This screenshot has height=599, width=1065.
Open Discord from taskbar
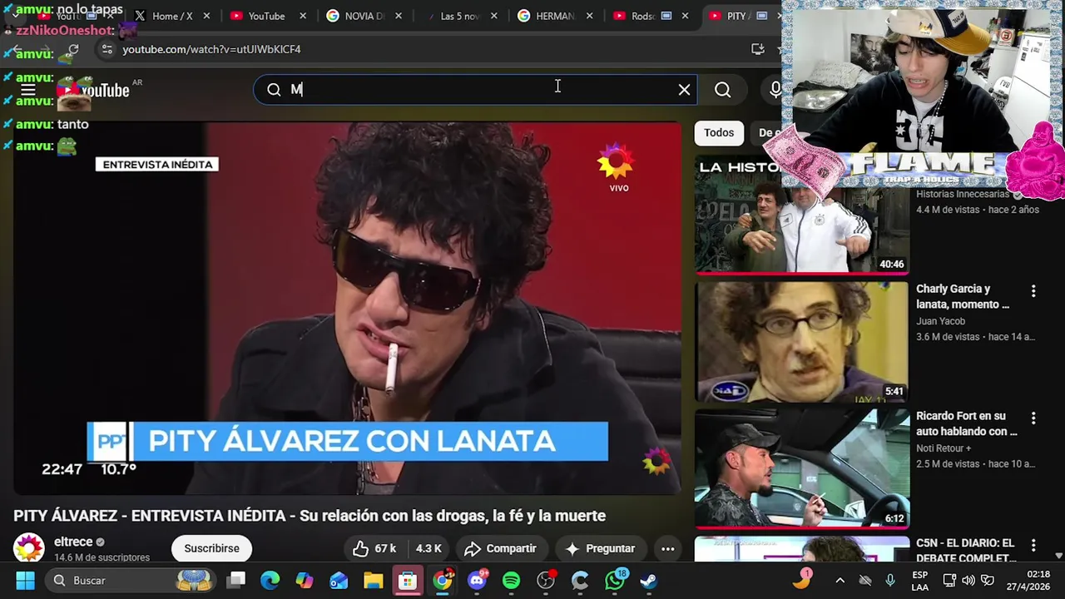click(x=477, y=580)
